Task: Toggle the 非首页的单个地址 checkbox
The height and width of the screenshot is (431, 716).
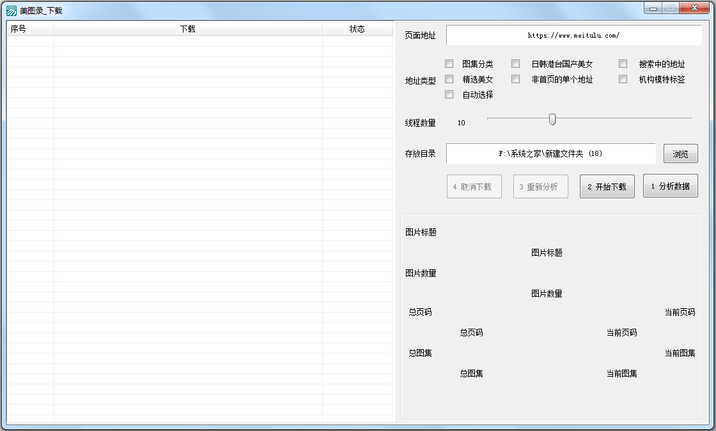Action: 516,79
